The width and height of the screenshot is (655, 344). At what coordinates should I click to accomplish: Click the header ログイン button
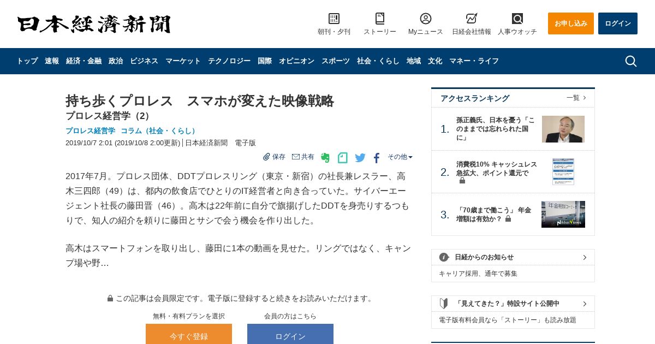click(618, 23)
